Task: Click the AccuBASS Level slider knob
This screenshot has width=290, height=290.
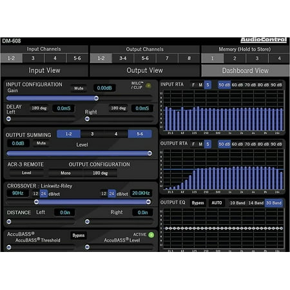Action: (87, 247)
